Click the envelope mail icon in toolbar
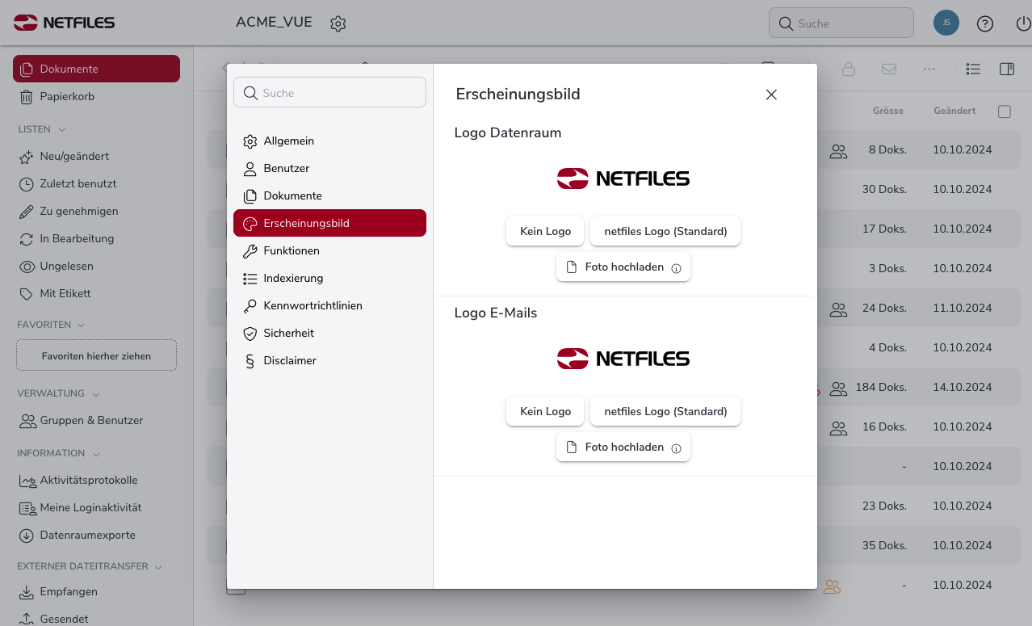Viewport: 1032px width, 626px height. point(889,69)
